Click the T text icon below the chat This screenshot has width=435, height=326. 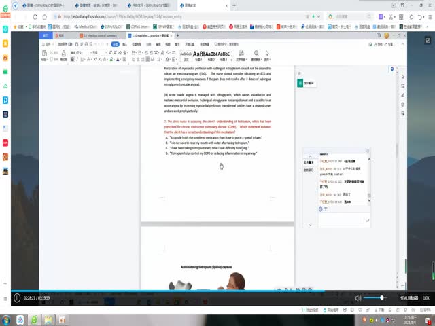coord(326,209)
